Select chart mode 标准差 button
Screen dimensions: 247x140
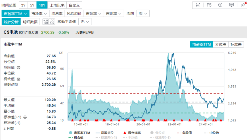tap(236, 44)
